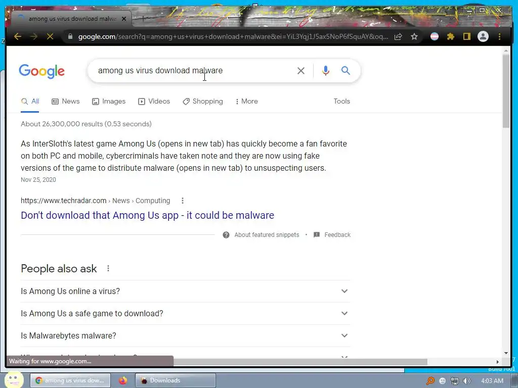Switch to the Shopping tab

click(x=203, y=101)
